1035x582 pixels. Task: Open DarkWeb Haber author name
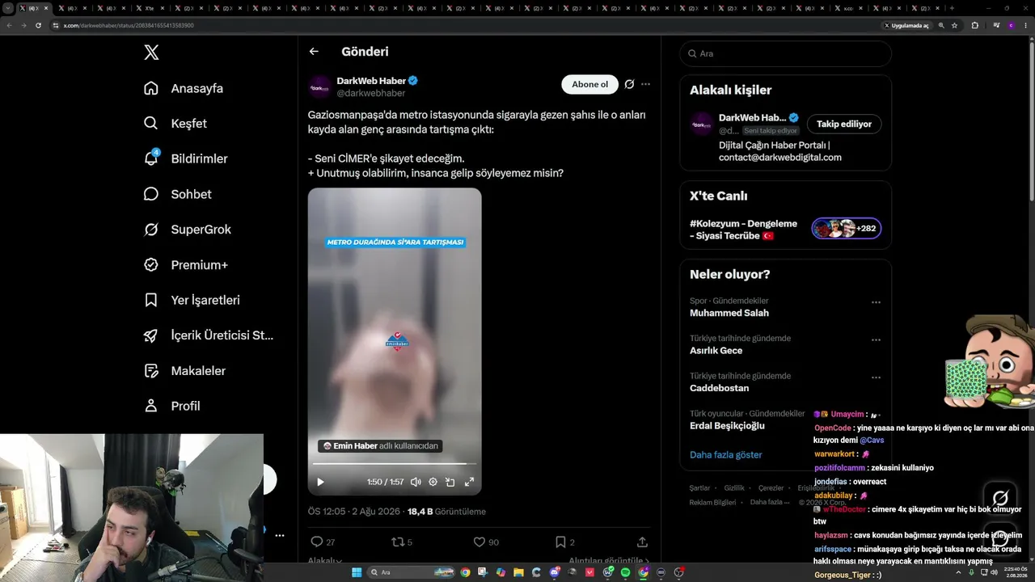tap(371, 81)
